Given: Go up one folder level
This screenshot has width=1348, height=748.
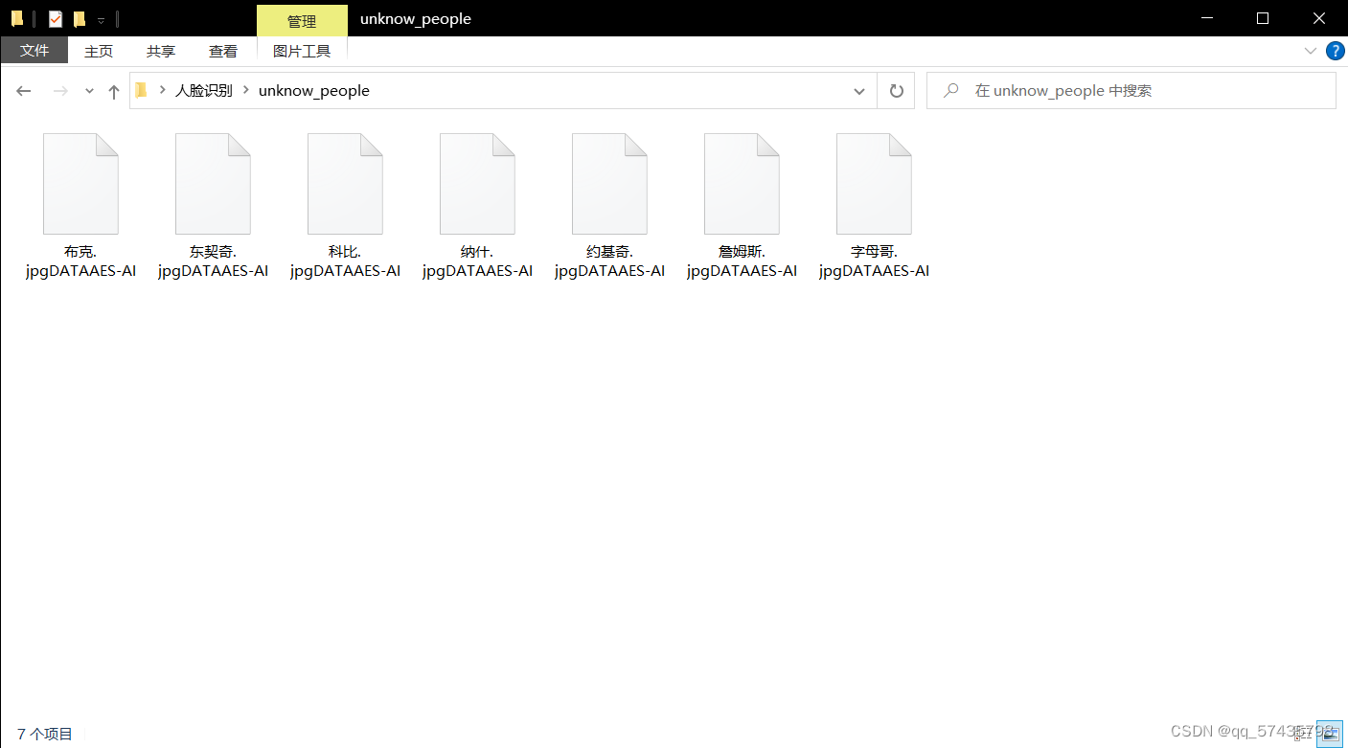Looking at the screenshot, I should click(x=114, y=91).
